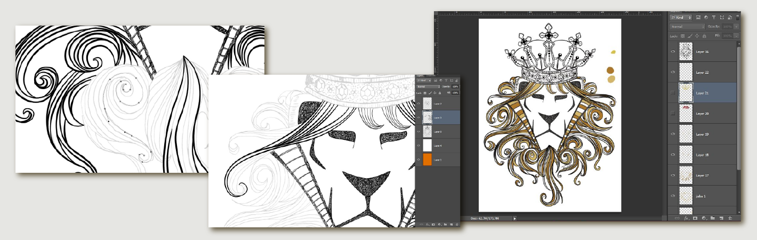Image resolution: width=757 pixels, height=240 pixels.
Task: Lock position in right Layers panel
Action: pyautogui.click(x=697, y=36)
